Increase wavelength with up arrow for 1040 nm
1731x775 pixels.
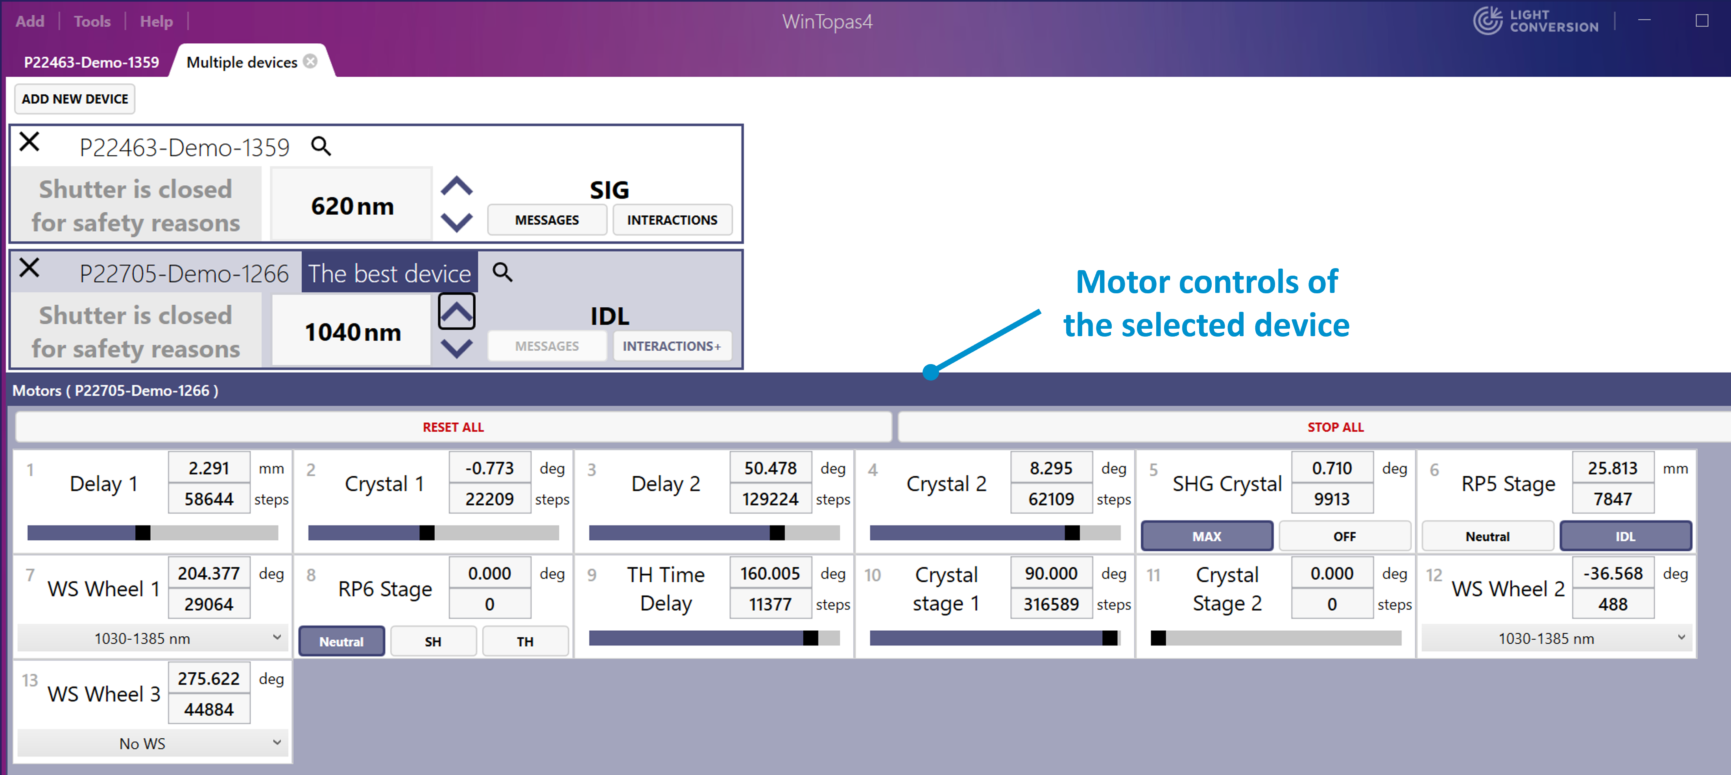457,311
